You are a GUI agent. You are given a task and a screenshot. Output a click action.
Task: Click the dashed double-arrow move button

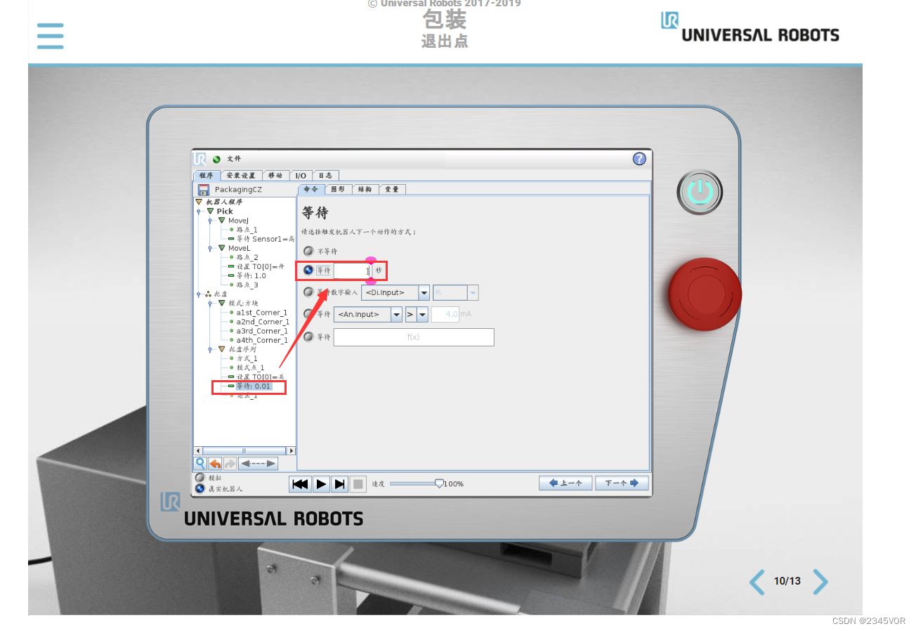[258, 464]
